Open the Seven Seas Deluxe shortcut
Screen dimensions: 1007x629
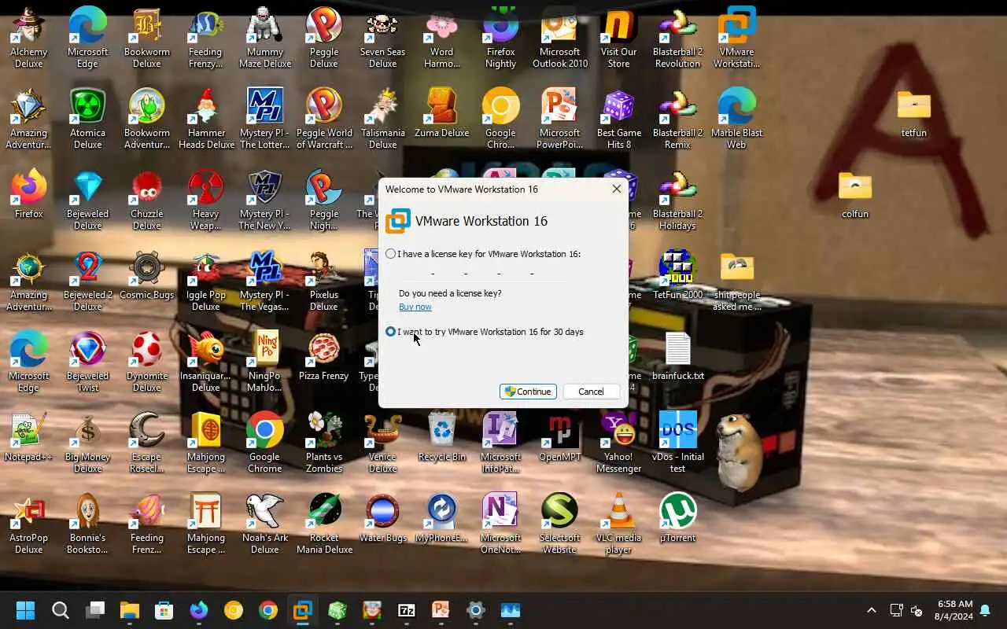click(382, 38)
